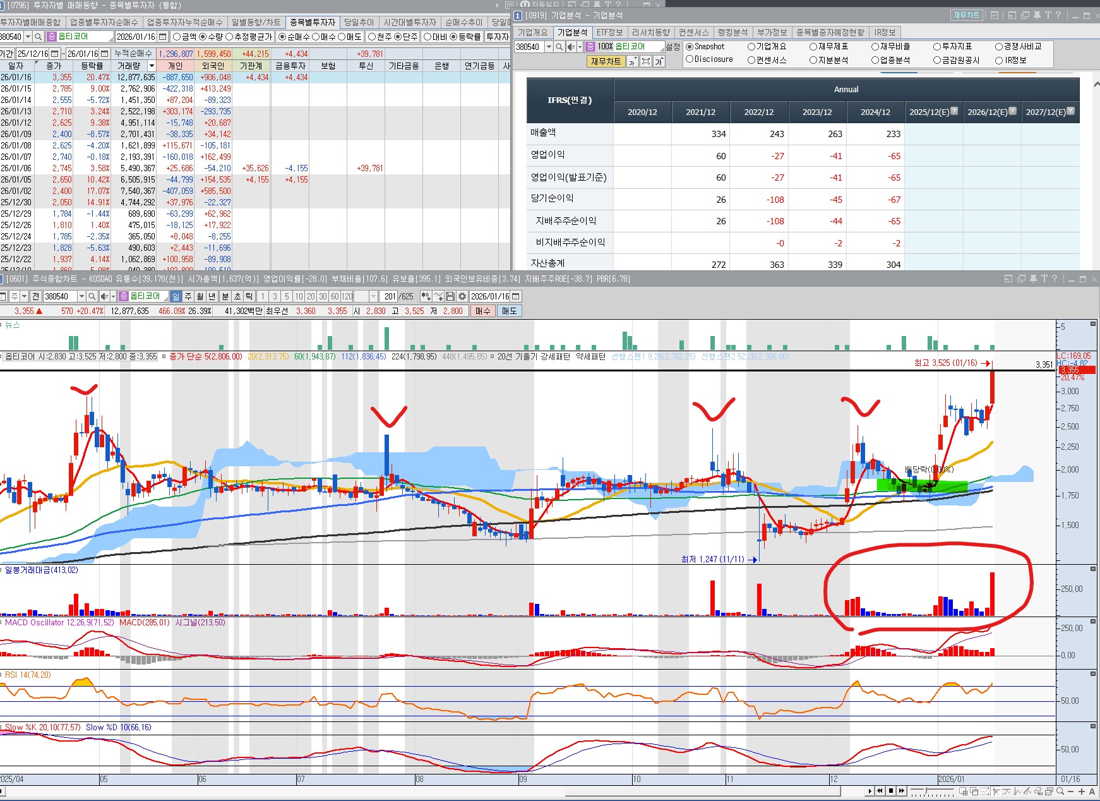
Task: Click the font increase 가 icon in company analysis
Action: pyautogui.click(x=659, y=61)
